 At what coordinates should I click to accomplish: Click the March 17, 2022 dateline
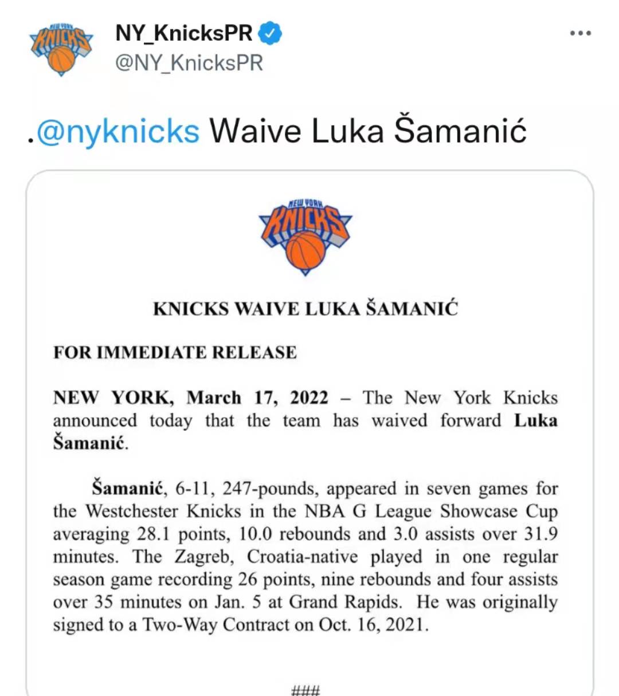point(257,398)
